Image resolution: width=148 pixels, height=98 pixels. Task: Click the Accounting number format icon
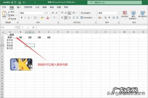pyautogui.click(x=100, y=18)
